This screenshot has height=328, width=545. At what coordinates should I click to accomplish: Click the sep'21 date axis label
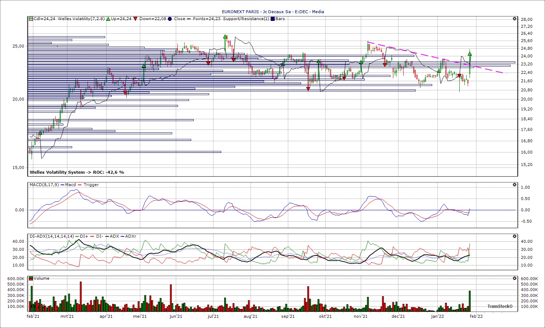coord(288,316)
